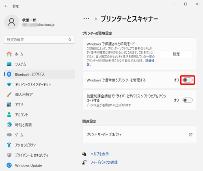This screenshot has height=171, width=203.
Task: Open プリント サーバー プロパティ
Action: pyautogui.click(x=139, y=134)
